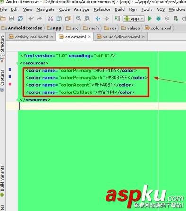186x211 pixels.
Task: Click the attach debugger device icon
Action: [176, 18]
